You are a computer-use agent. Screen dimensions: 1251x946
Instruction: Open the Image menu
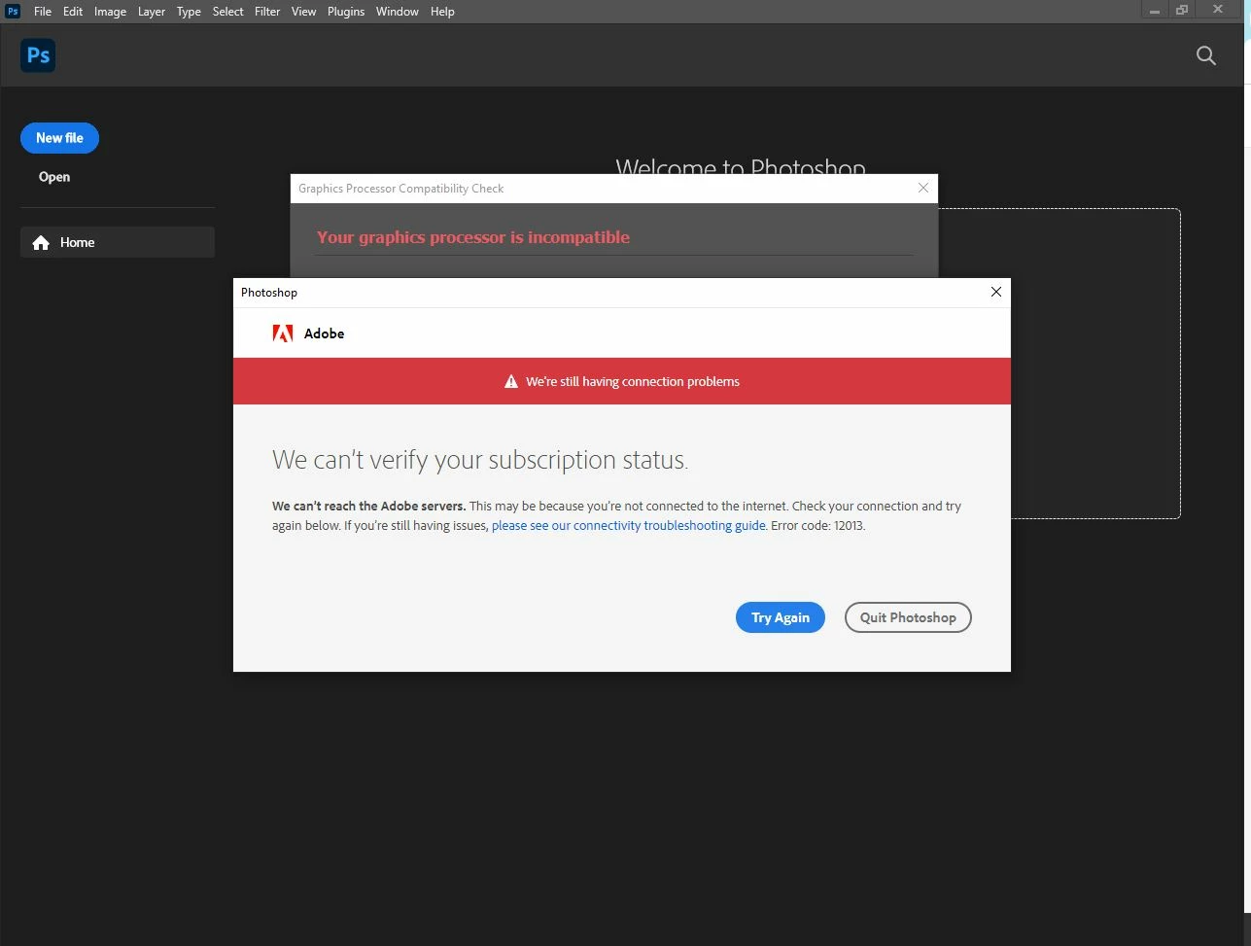coord(110,12)
